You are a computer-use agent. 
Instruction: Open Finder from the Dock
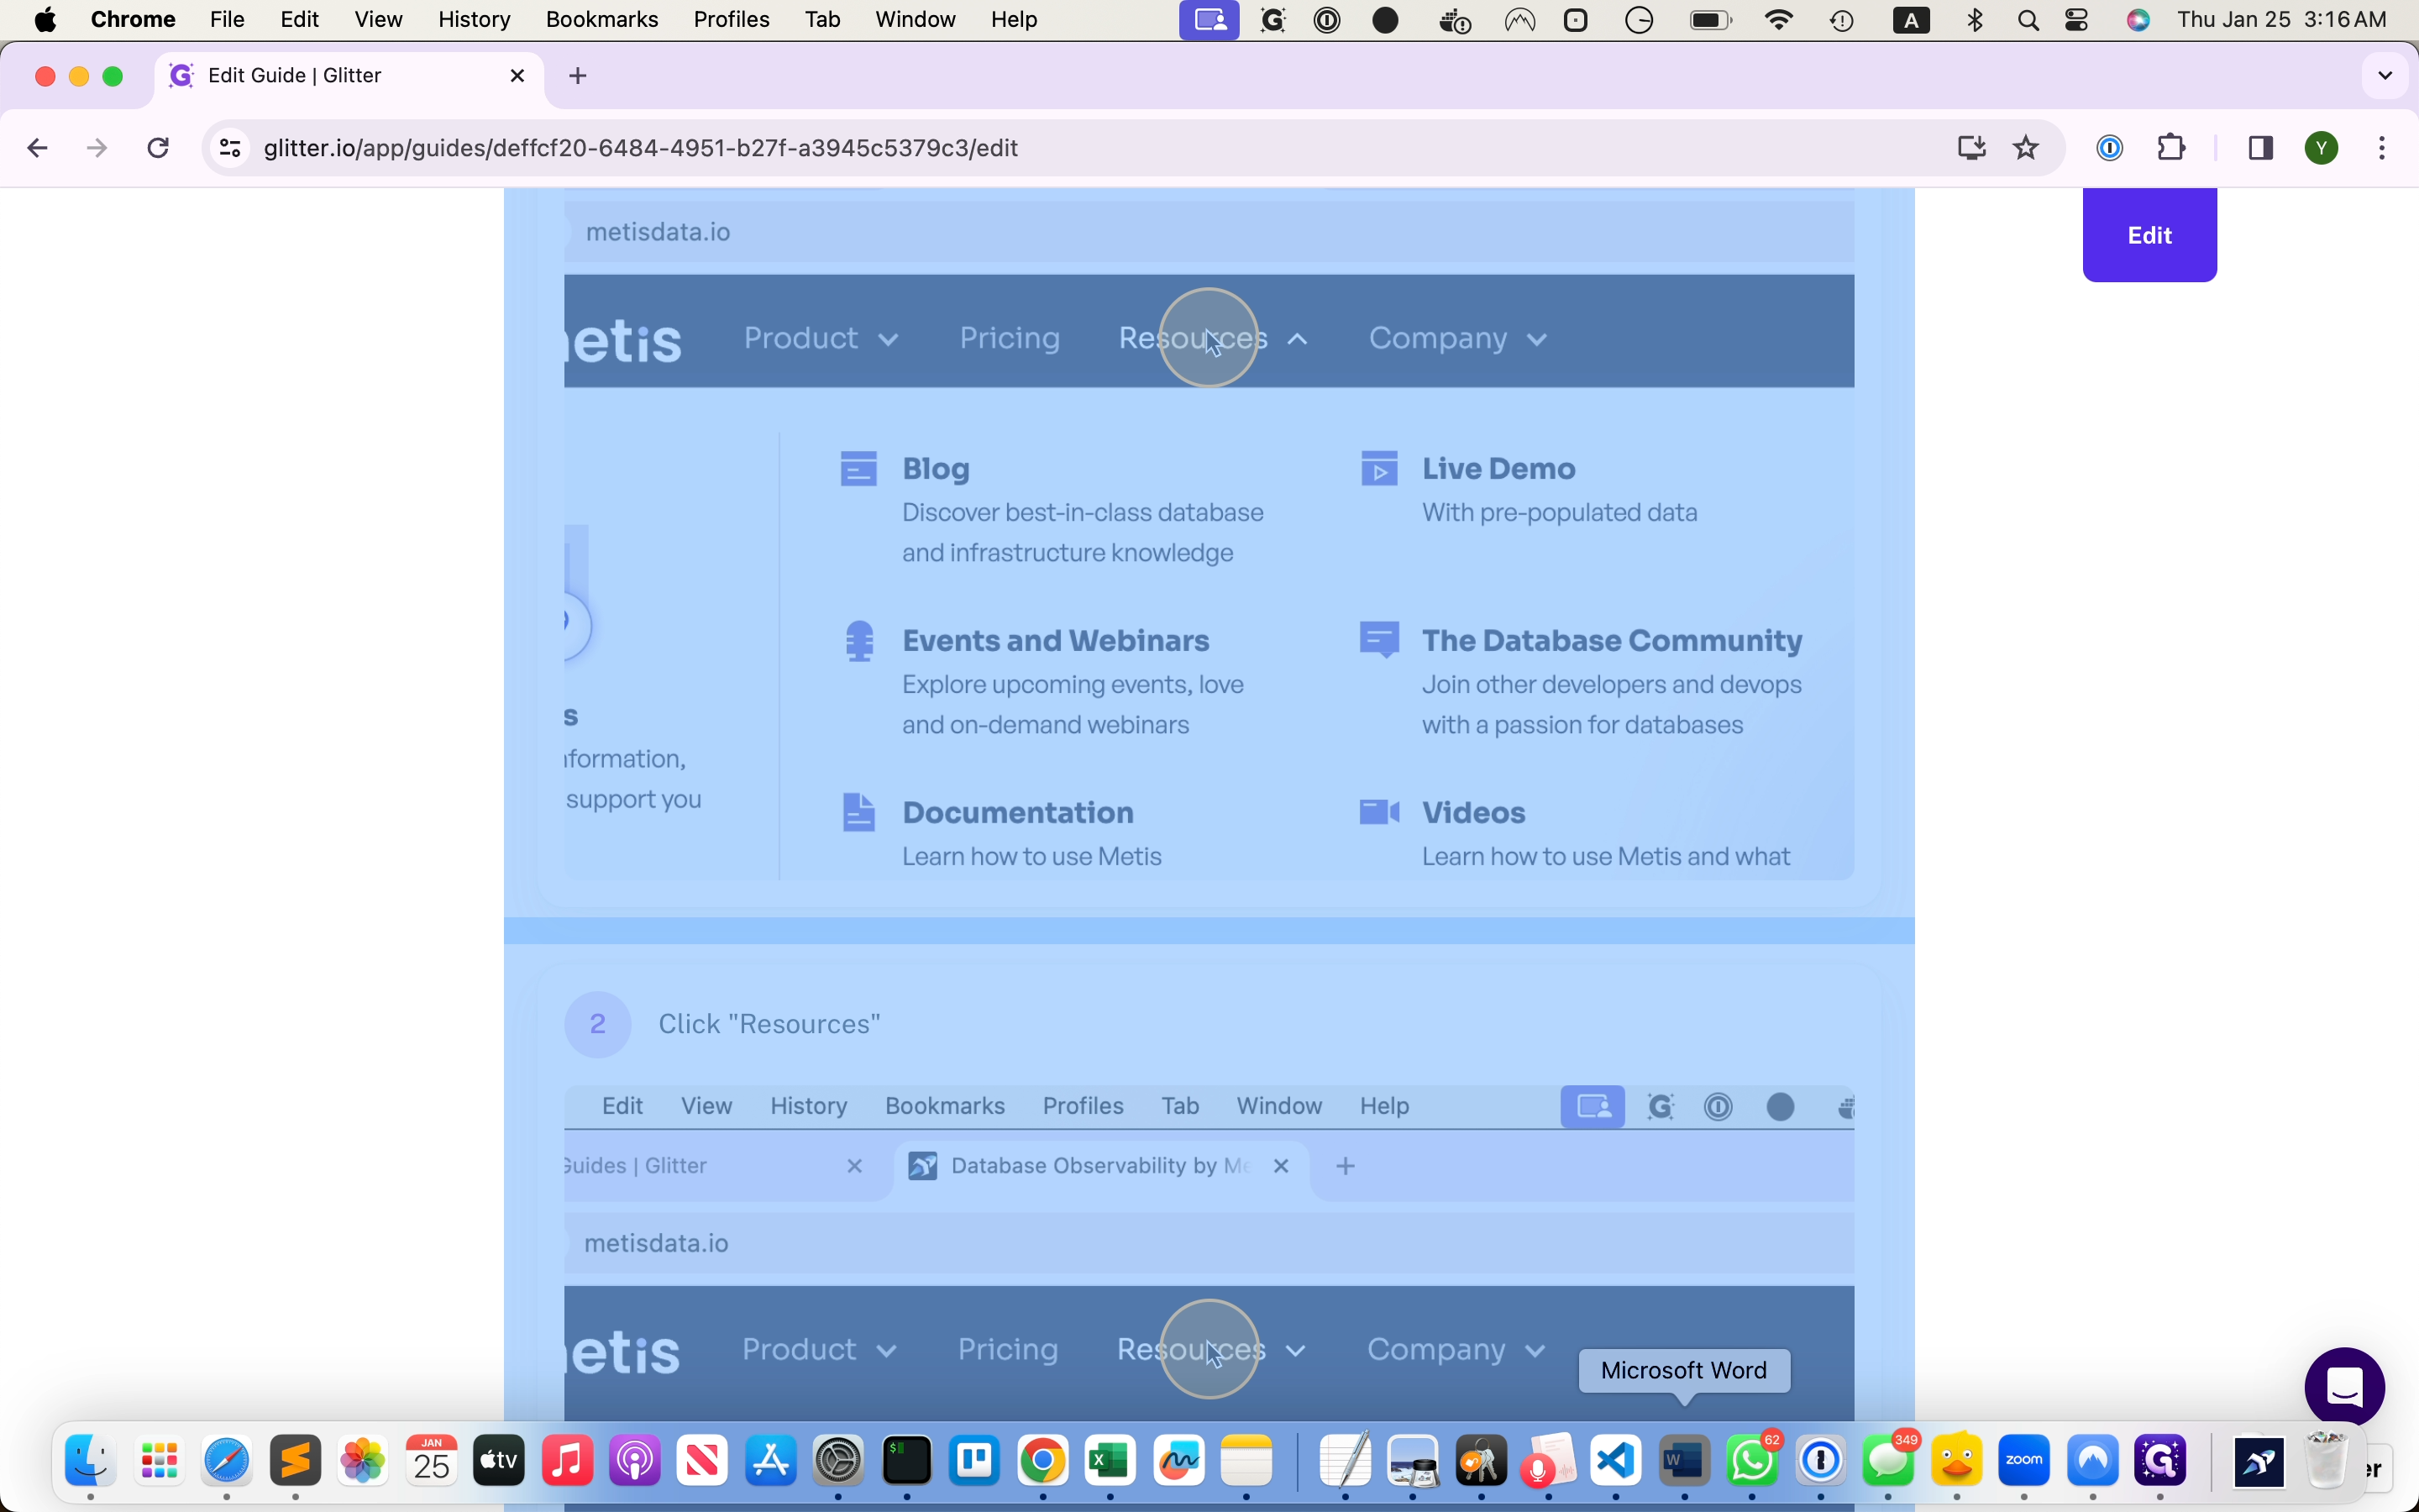coord(91,1462)
